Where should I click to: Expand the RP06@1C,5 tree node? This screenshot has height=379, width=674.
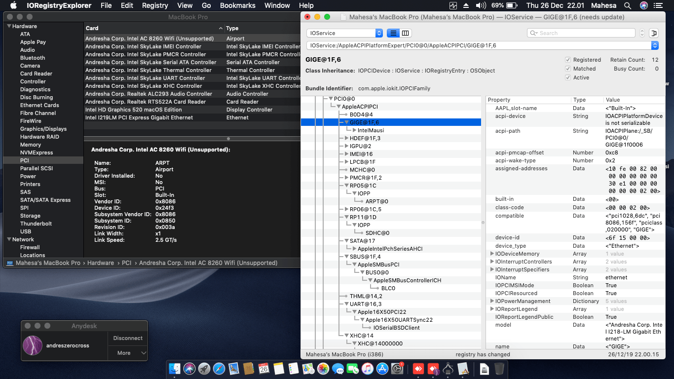pyautogui.click(x=346, y=209)
